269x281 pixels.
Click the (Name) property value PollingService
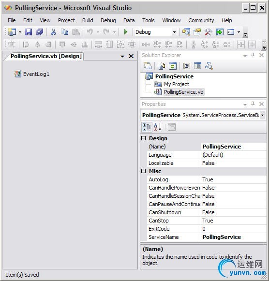pyautogui.click(x=234, y=147)
